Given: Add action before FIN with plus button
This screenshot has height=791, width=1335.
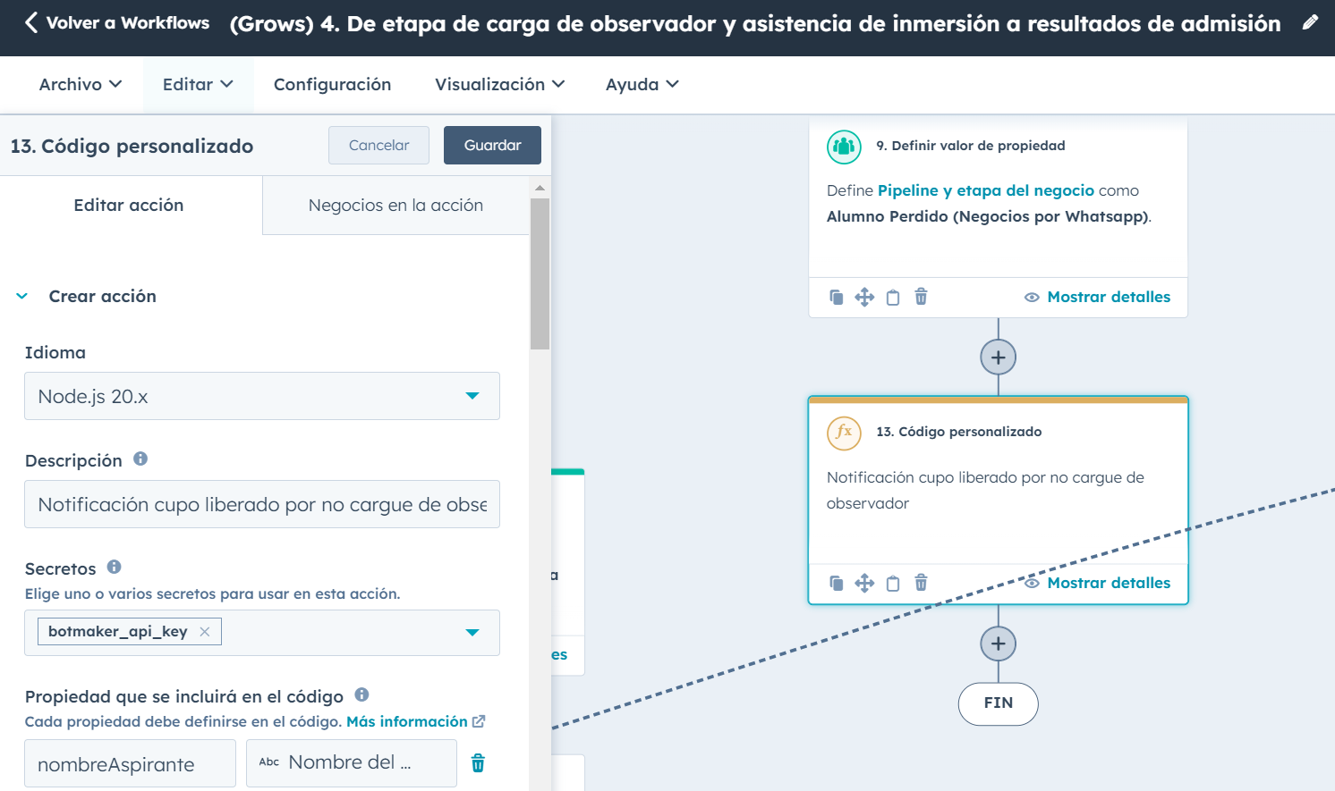Looking at the screenshot, I should pos(999,644).
